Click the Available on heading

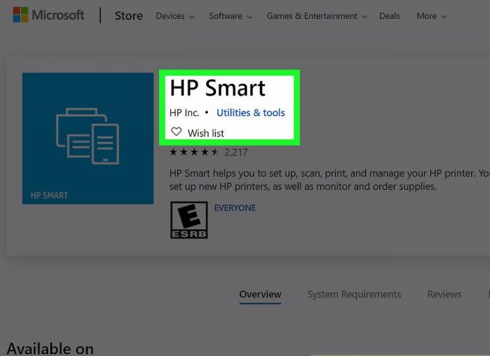click(x=50, y=348)
